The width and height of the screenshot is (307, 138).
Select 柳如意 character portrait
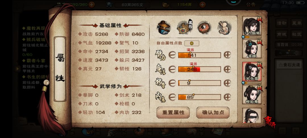(252, 94)
